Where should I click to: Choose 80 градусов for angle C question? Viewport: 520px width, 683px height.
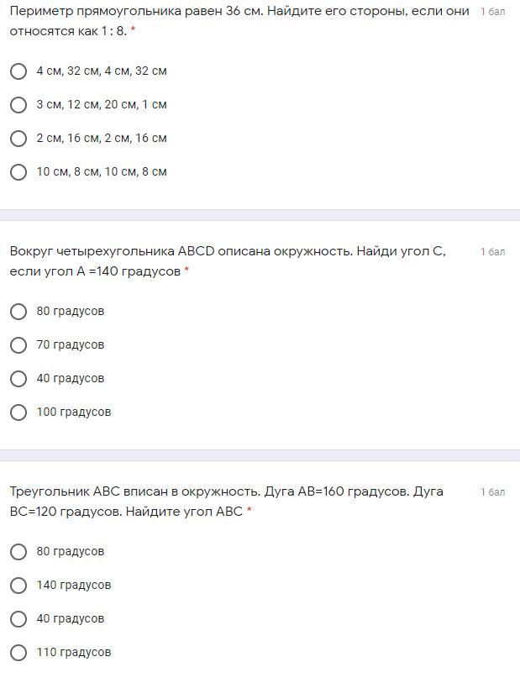click(x=18, y=311)
